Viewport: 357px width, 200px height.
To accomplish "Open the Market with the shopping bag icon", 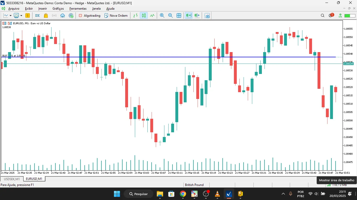I will pos(45,16).
